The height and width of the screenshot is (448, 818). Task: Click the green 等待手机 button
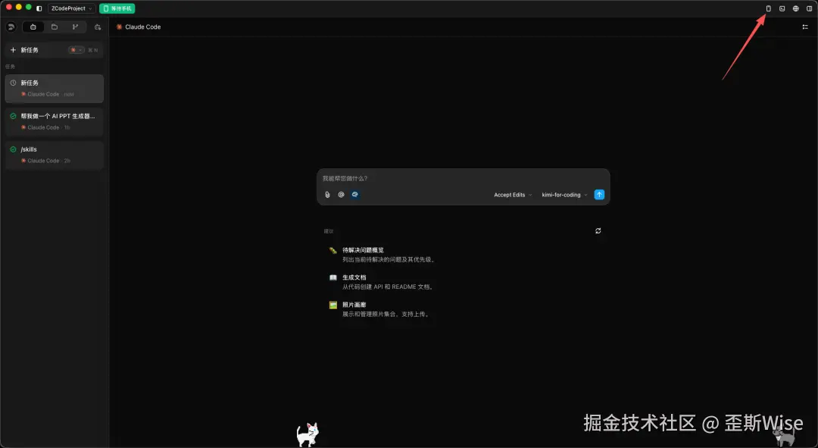click(117, 8)
